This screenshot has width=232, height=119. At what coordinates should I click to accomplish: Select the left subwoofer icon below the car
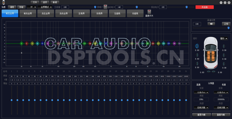209,72
